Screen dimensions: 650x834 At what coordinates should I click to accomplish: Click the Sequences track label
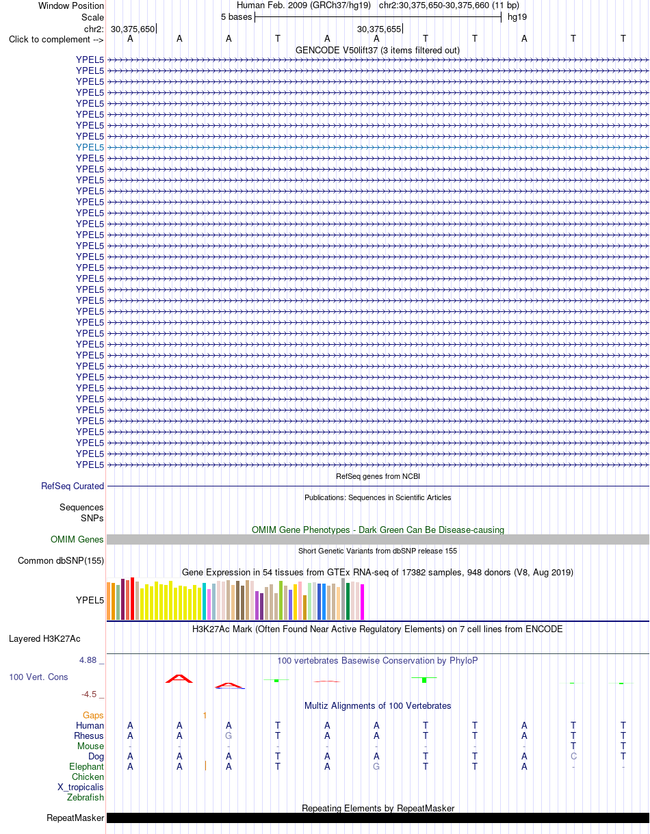(x=81, y=508)
